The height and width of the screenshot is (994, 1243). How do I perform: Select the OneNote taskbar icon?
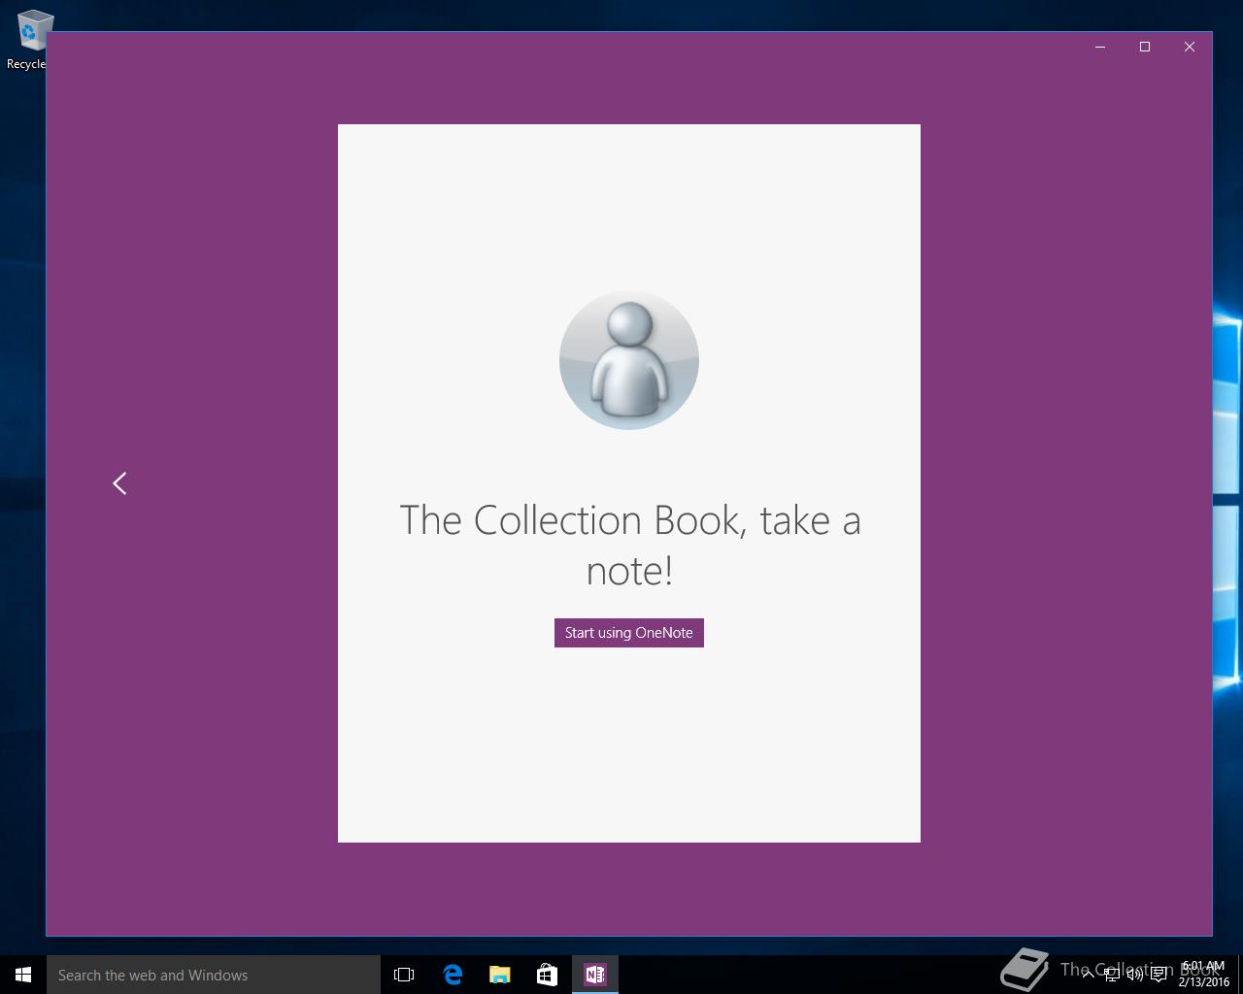pos(595,975)
